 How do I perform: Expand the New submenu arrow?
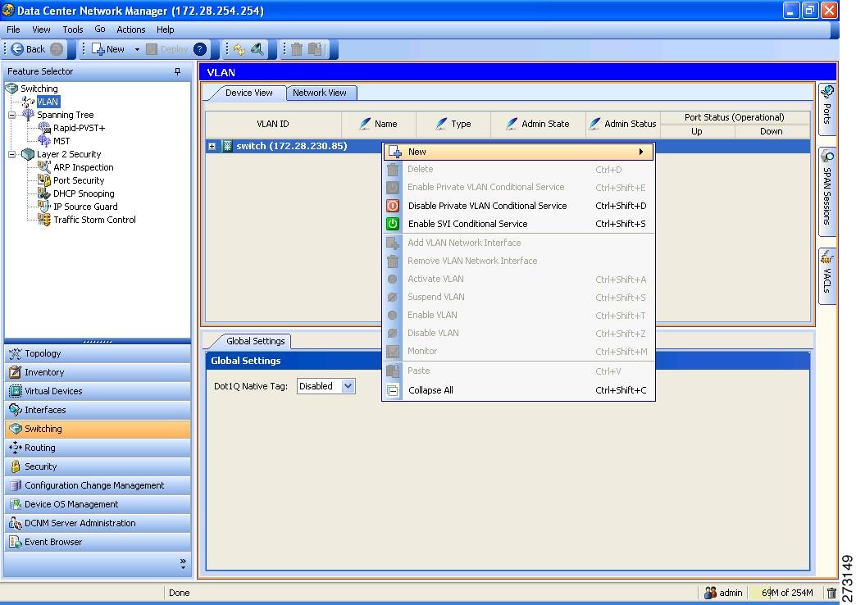pos(641,152)
